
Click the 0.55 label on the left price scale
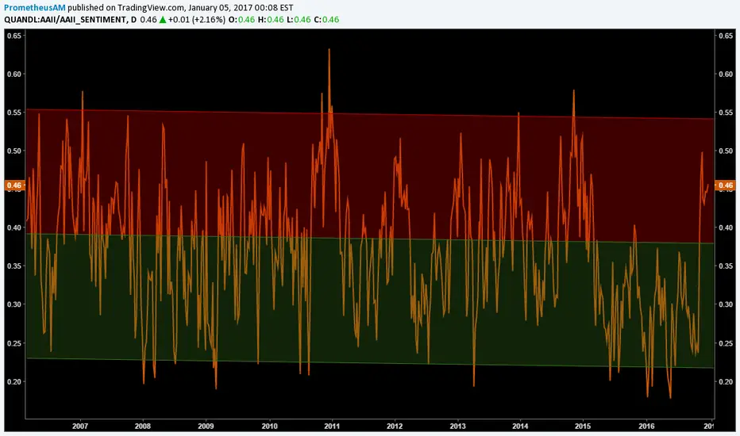(x=13, y=113)
